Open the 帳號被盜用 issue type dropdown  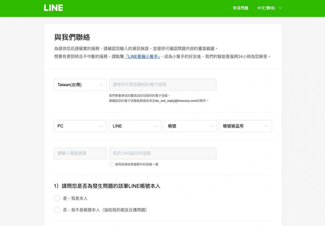pos(245,126)
